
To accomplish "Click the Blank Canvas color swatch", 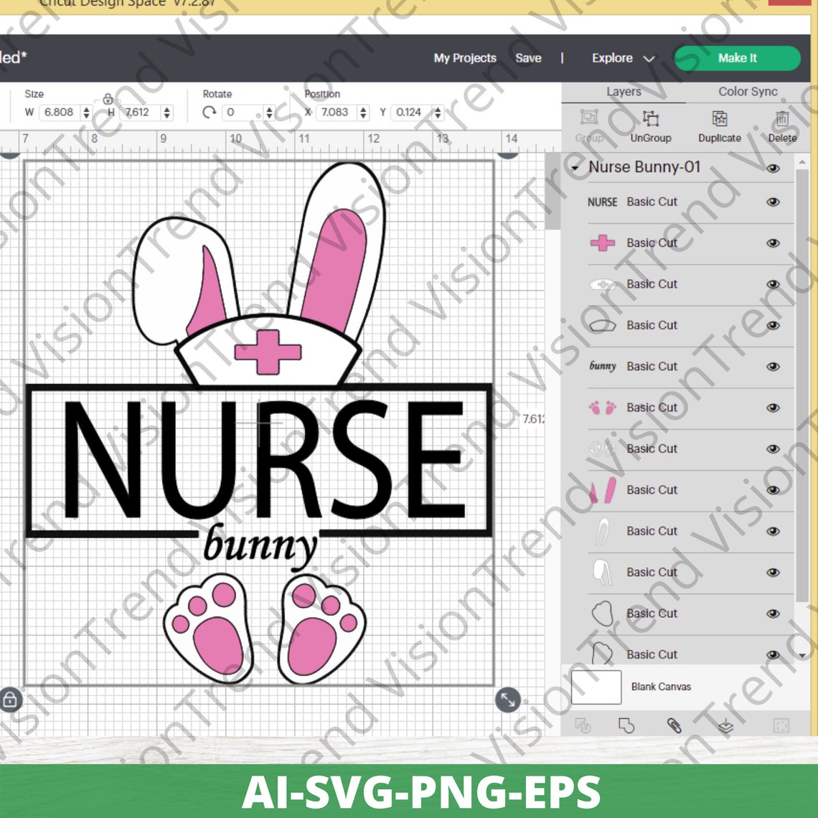I will [596, 687].
